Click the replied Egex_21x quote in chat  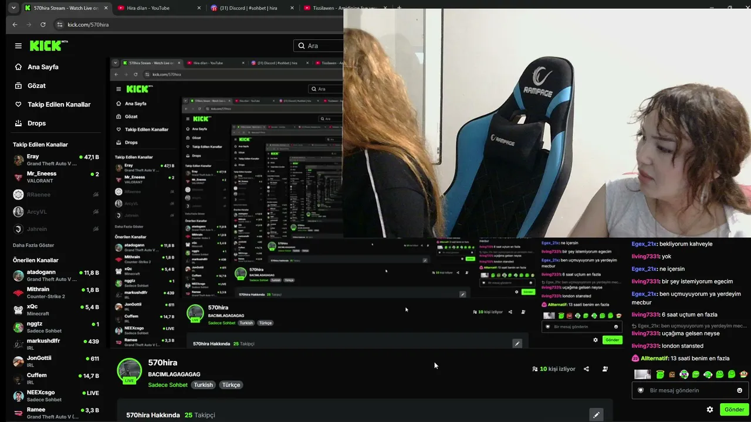pos(689,326)
